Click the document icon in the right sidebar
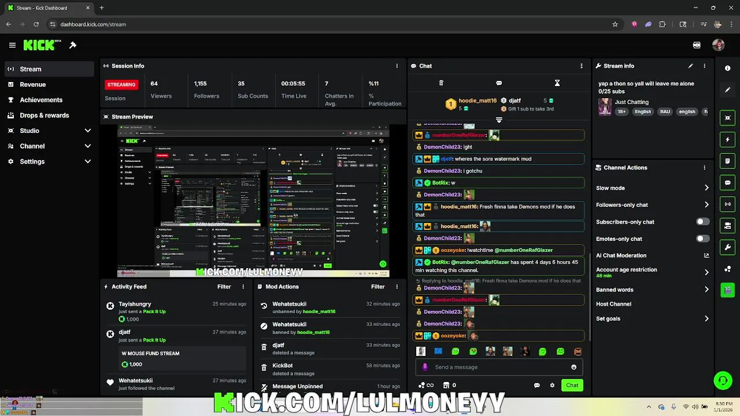Image resolution: width=740 pixels, height=416 pixels. 728,161
